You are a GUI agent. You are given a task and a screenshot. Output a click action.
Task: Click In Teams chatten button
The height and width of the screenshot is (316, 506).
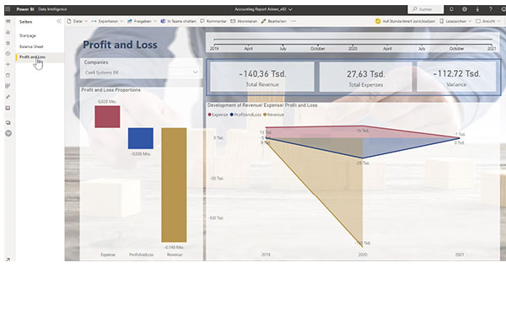point(179,21)
